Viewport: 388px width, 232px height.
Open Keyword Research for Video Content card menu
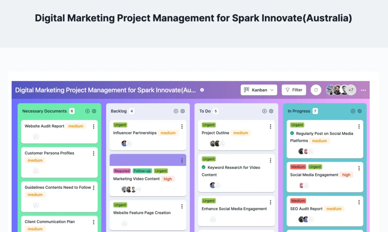pos(271,161)
